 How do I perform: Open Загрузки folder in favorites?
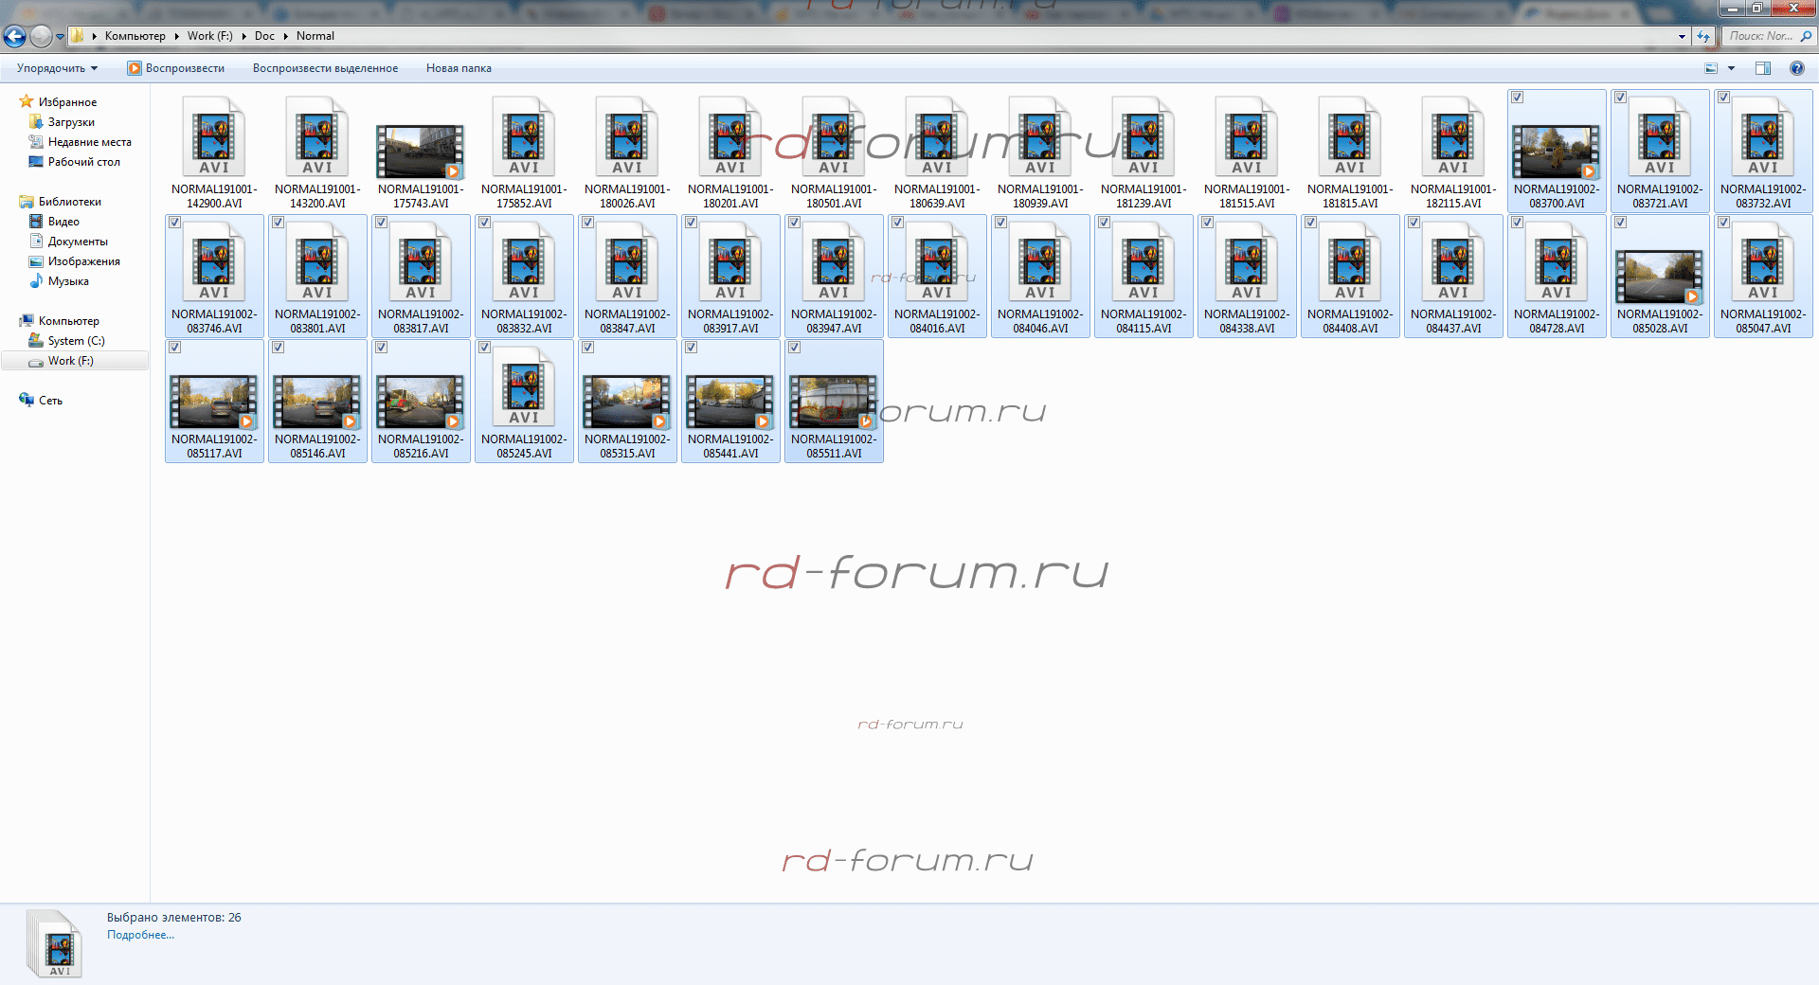coord(71,122)
